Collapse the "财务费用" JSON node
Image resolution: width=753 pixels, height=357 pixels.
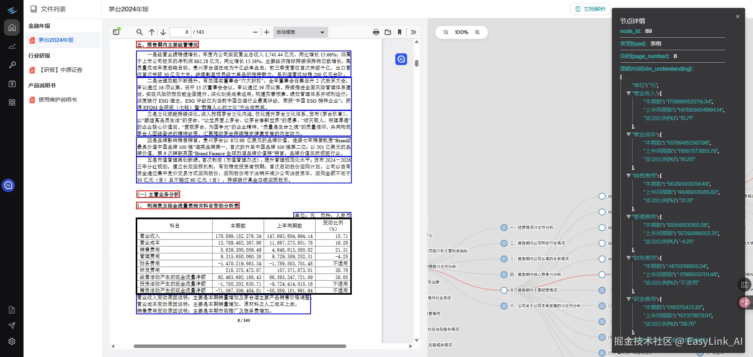tap(629, 258)
